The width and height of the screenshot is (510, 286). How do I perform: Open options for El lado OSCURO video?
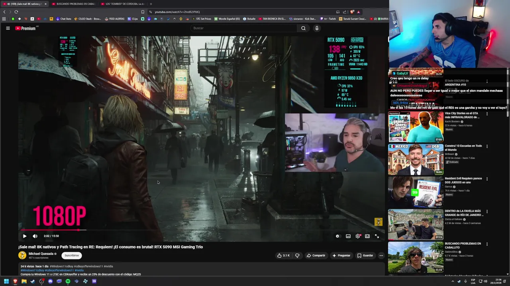click(487, 81)
